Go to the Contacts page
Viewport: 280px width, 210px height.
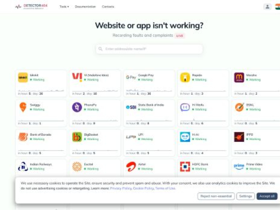coord(108,7)
